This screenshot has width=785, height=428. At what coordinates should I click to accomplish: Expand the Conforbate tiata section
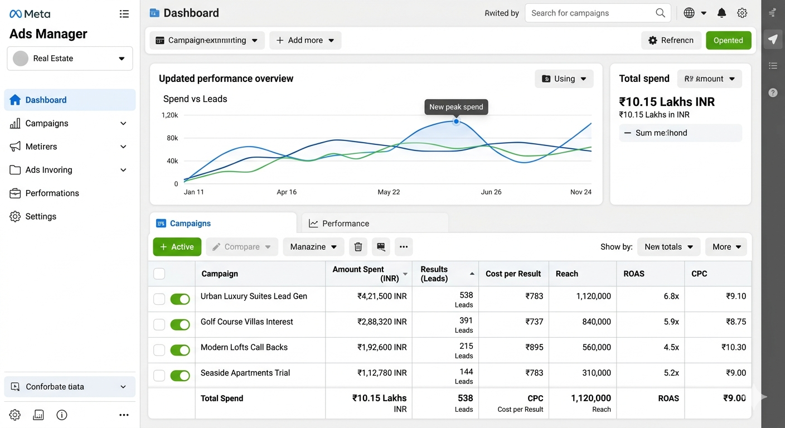[x=70, y=387]
